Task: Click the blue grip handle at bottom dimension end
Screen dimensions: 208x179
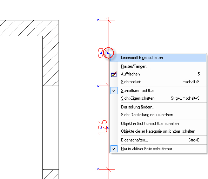Action: 98,169
